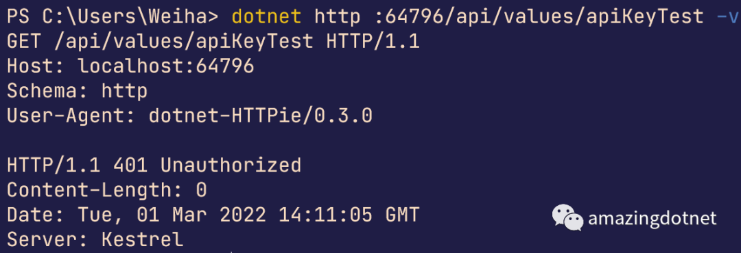Click the 14:11:05 GMT timestamp
The width and height of the screenshot is (741, 253).
coord(349,215)
